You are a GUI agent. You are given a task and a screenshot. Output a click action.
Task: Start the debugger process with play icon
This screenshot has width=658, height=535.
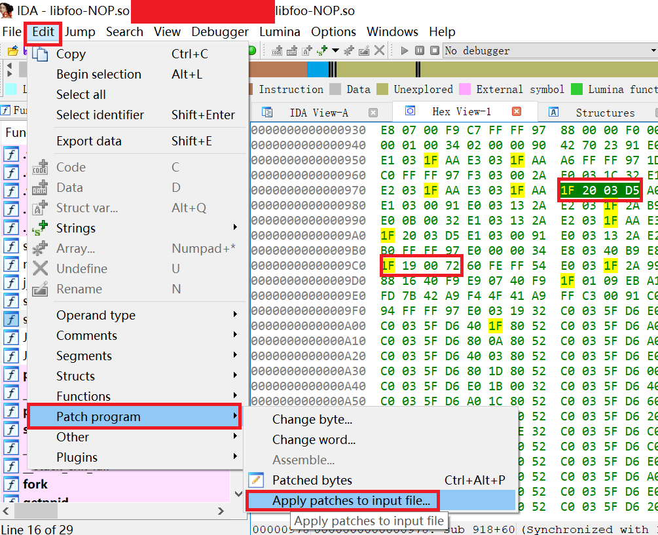[405, 51]
